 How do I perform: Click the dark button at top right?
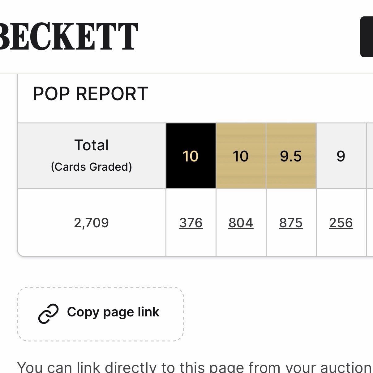[367, 37]
